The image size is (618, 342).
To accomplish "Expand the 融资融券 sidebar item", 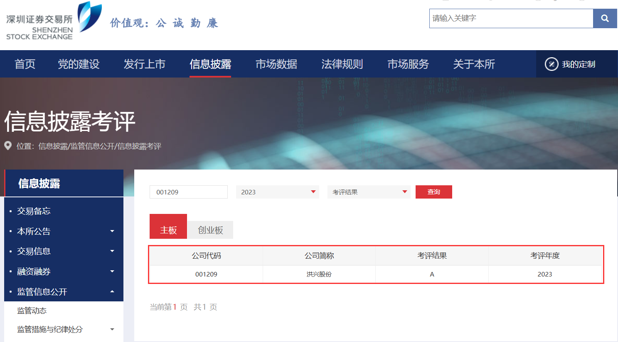I will (x=112, y=272).
